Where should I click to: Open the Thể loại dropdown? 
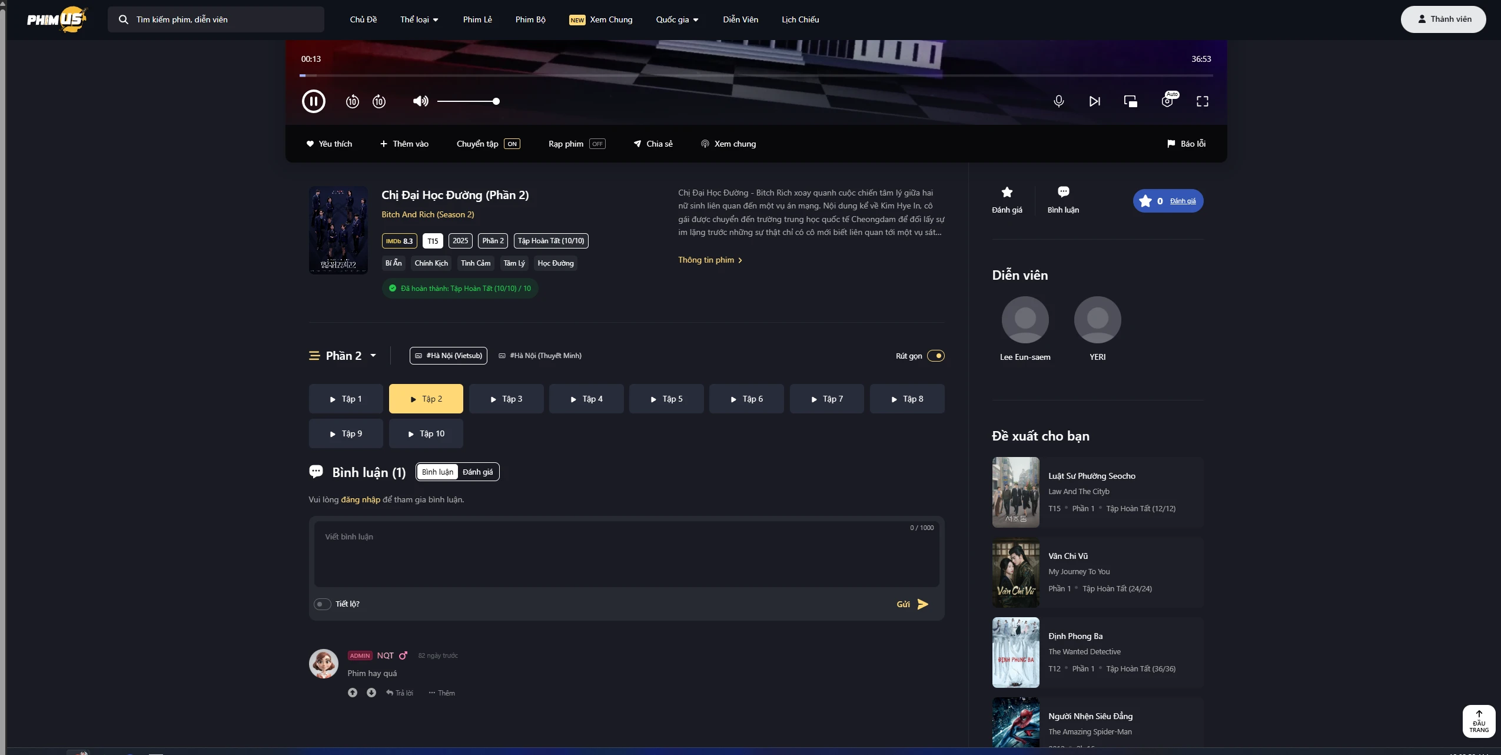(419, 19)
